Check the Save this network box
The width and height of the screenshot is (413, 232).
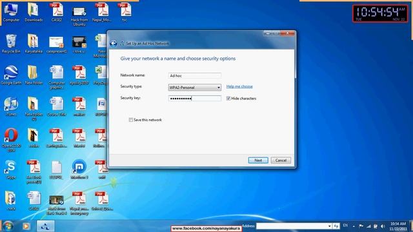tap(130, 120)
